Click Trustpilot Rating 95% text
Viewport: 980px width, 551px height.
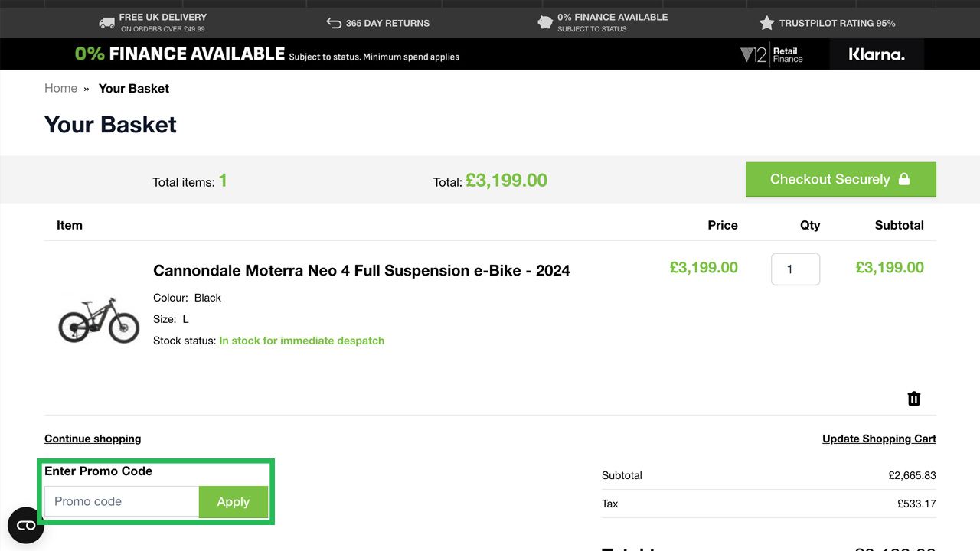837,23
